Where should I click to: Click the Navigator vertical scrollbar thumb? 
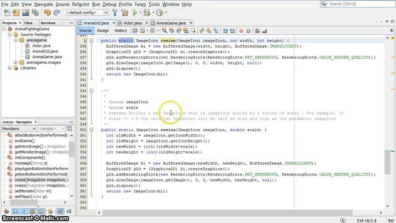72,149
